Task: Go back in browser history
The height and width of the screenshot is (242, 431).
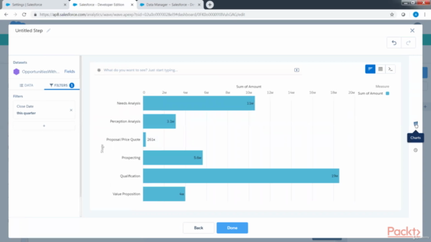Action: click(6, 15)
